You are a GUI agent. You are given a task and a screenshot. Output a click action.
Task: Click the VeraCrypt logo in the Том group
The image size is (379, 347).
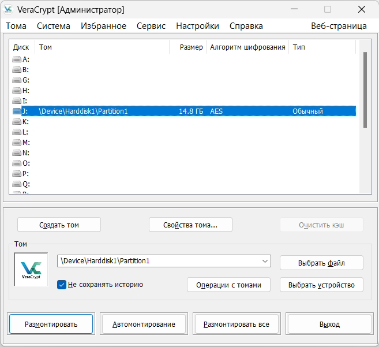pyautogui.click(x=31, y=270)
